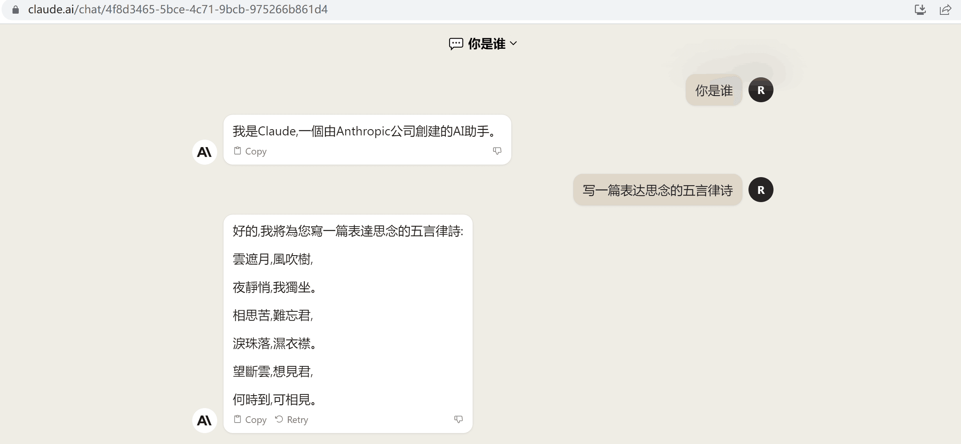
Task: Click the R avatar next to the poem request
Action: click(x=761, y=190)
